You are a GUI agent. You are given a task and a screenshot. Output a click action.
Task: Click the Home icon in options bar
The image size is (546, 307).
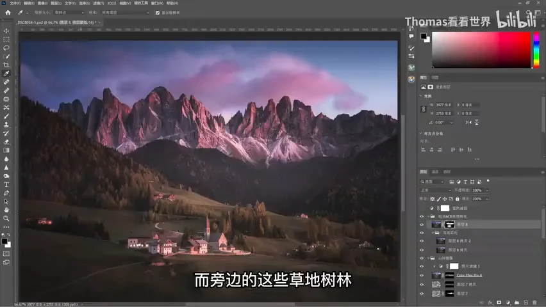(x=8, y=13)
